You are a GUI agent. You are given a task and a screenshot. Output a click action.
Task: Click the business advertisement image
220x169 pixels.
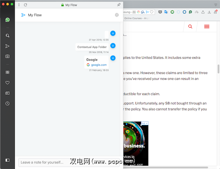[x=136, y=144]
